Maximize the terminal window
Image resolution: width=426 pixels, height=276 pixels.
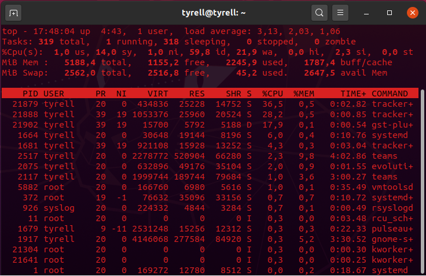pos(390,12)
